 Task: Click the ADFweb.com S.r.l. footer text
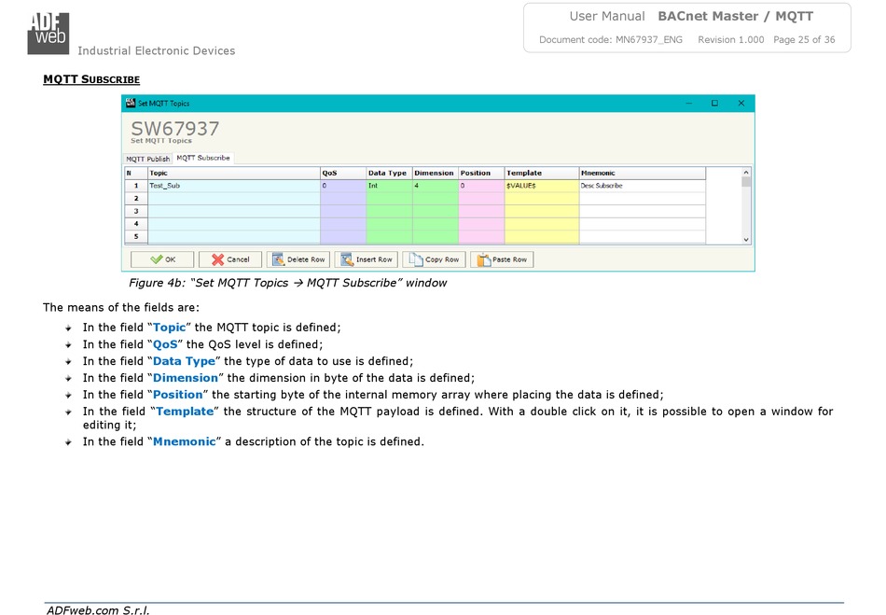tap(98, 610)
